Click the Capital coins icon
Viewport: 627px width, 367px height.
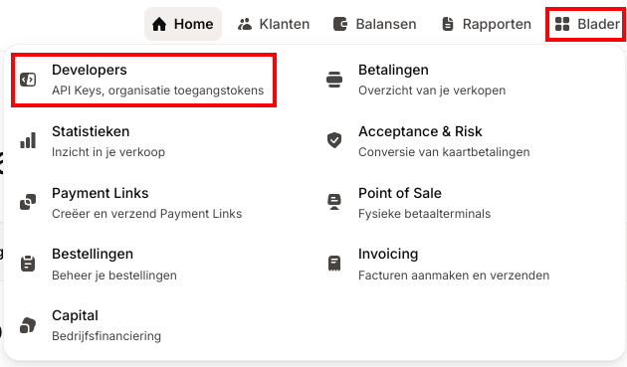(28, 325)
